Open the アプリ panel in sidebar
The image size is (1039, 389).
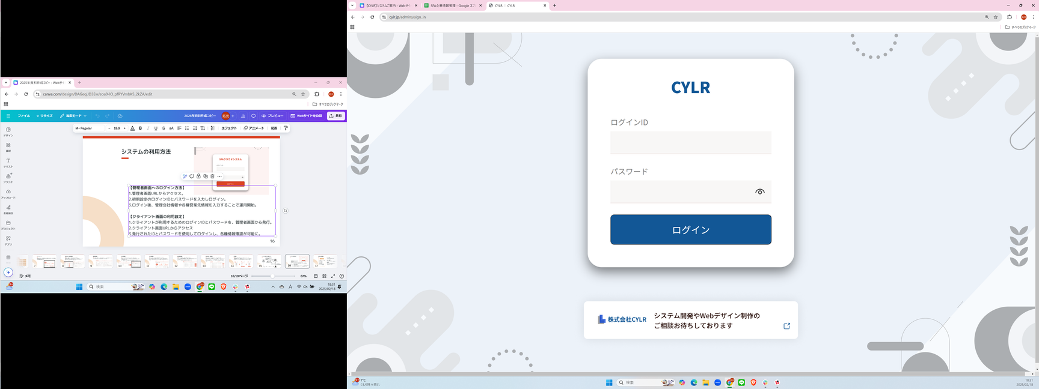(x=8, y=241)
